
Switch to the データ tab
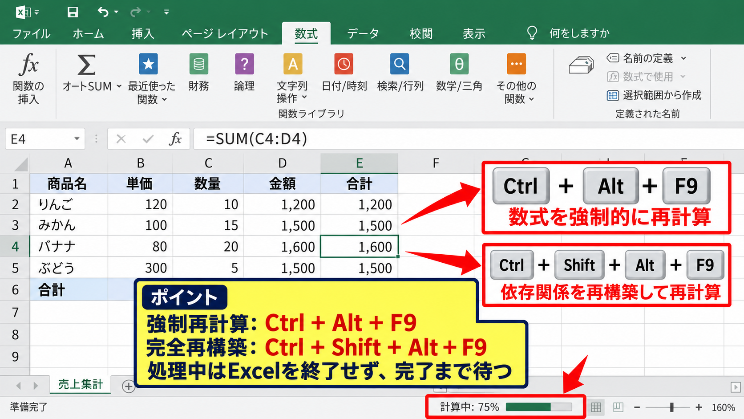363,33
